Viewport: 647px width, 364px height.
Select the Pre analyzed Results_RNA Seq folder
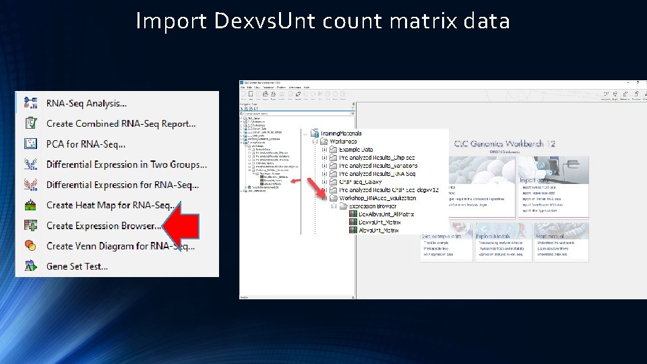(x=377, y=174)
